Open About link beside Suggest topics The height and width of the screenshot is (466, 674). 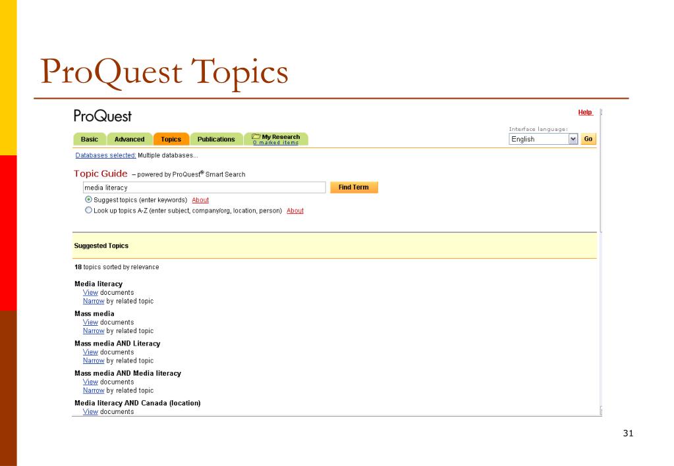click(x=200, y=200)
